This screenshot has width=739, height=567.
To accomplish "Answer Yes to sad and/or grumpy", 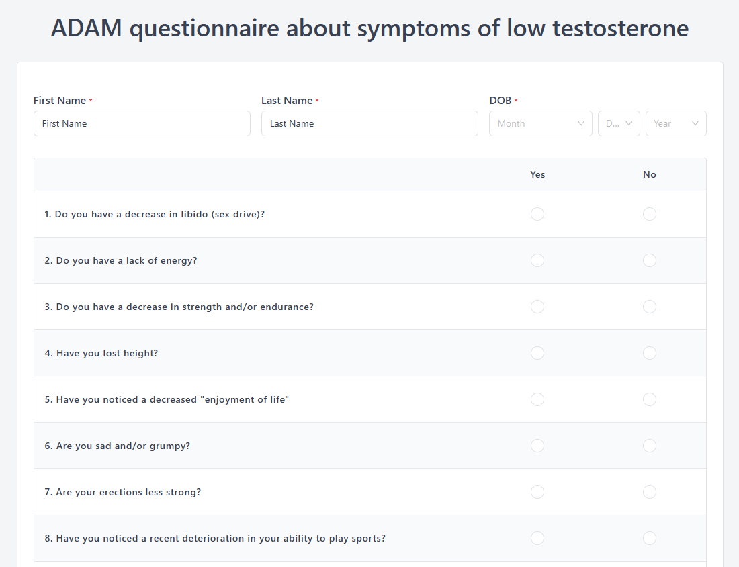I will click(537, 446).
